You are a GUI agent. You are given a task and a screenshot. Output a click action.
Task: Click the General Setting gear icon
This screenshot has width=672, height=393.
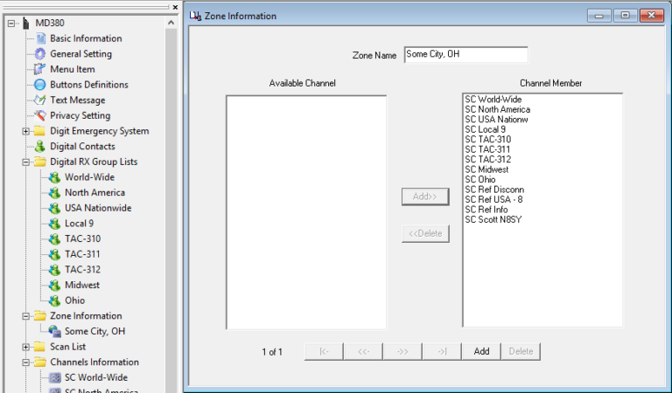pyautogui.click(x=40, y=54)
